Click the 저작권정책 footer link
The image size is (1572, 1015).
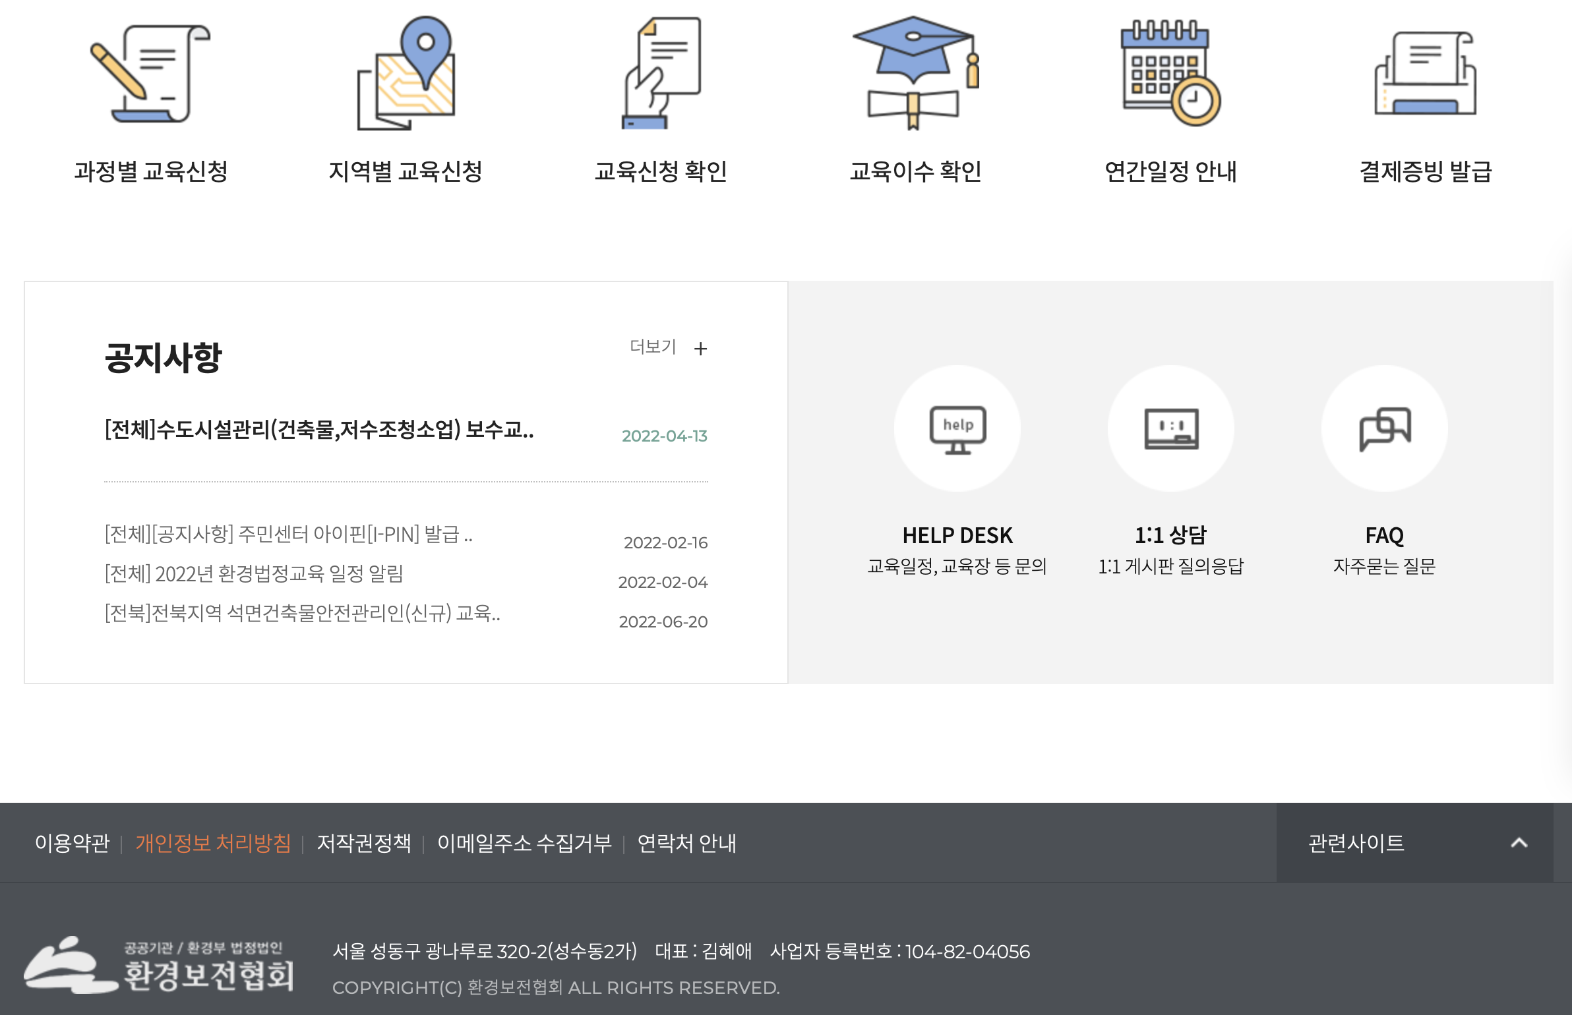coord(363,843)
